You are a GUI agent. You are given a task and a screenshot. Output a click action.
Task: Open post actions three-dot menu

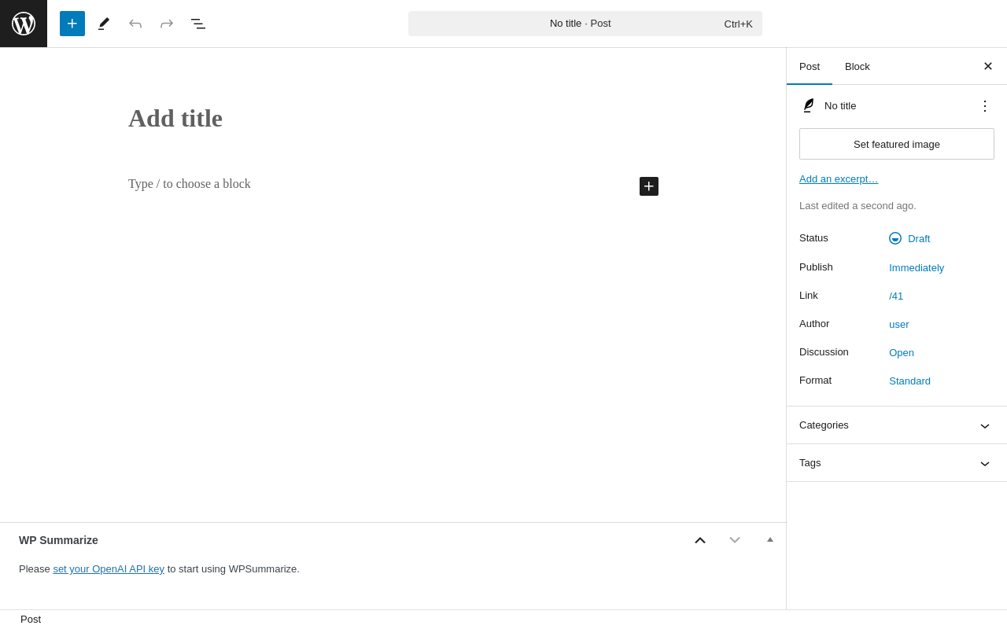pos(985,105)
